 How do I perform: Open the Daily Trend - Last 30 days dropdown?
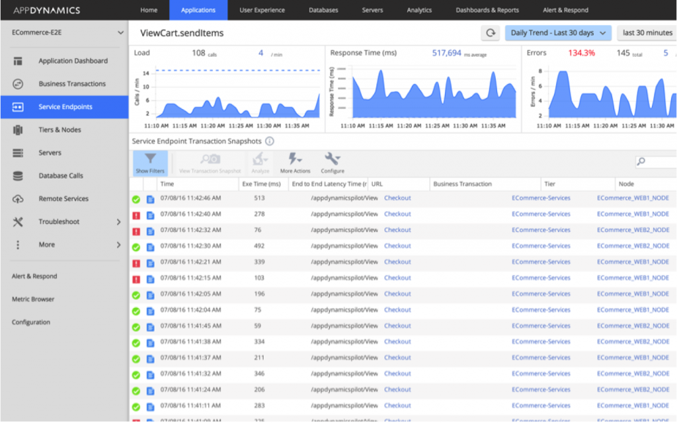pyautogui.click(x=558, y=33)
